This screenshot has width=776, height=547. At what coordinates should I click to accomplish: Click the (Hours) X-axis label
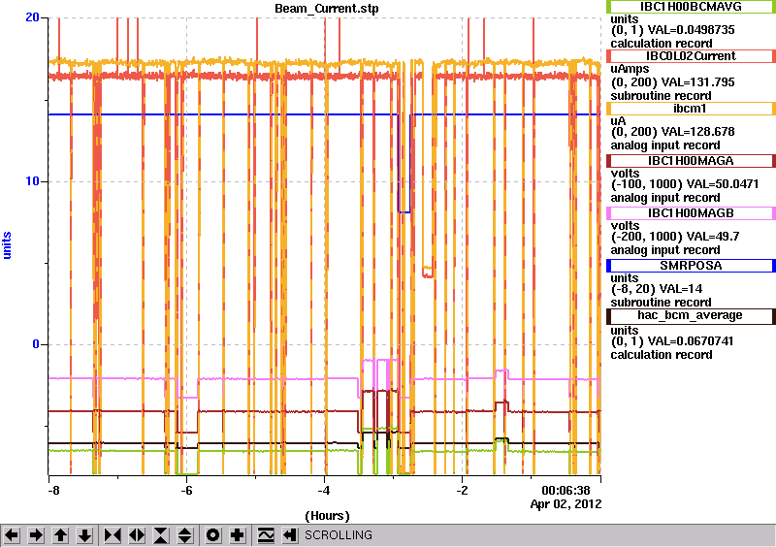coord(327,516)
